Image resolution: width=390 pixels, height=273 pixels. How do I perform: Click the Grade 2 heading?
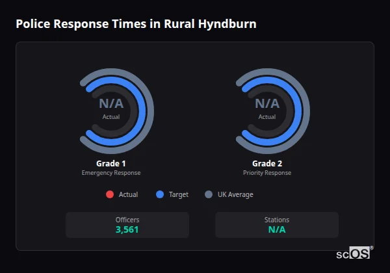click(267, 163)
